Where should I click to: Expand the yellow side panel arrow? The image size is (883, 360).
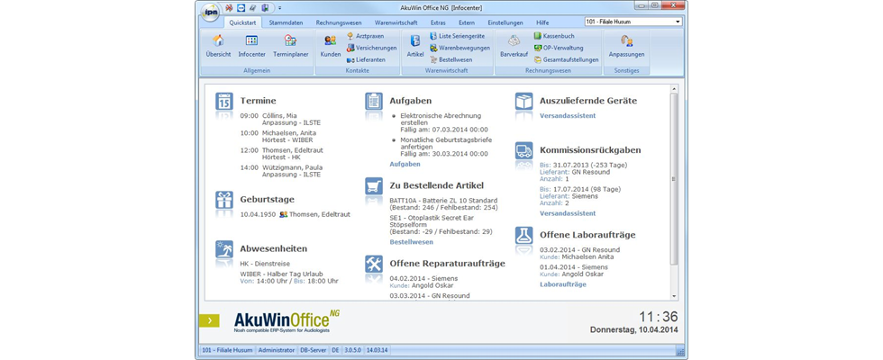click(x=209, y=320)
